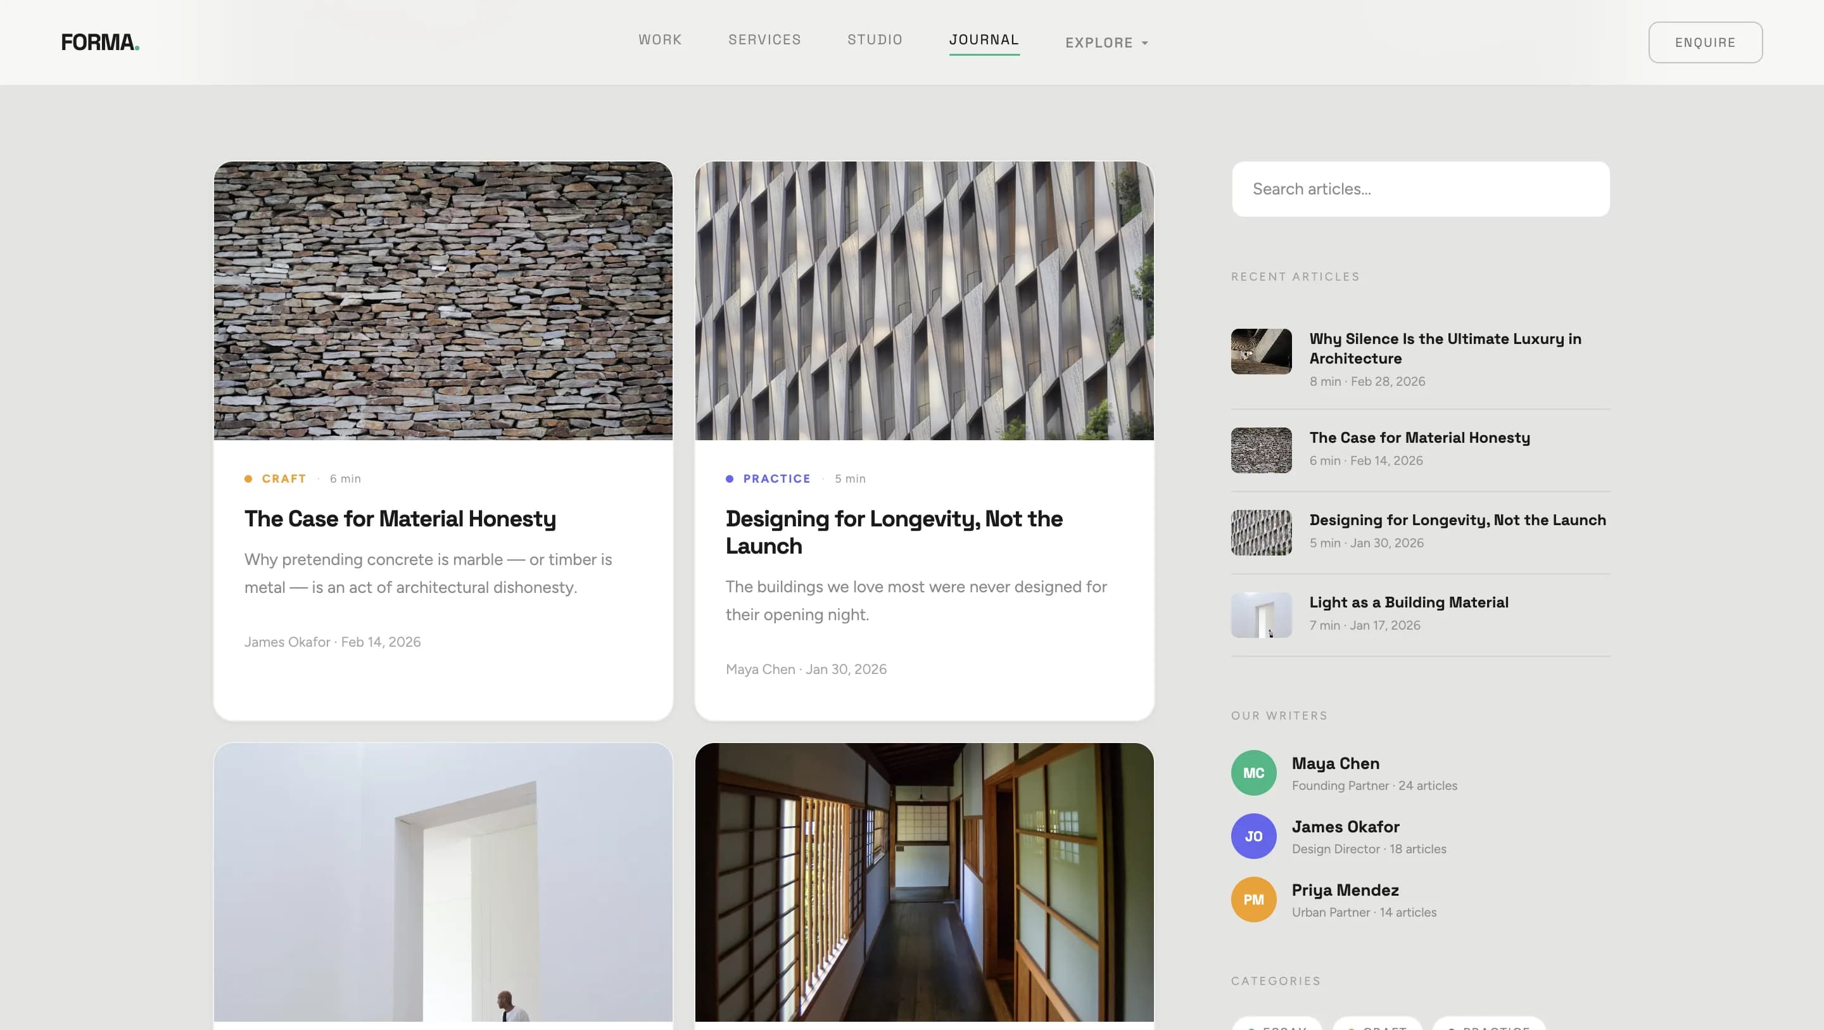The width and height of the screenshot is (1824, 1030).
Task: Click the Search articles input field
Action: click(1421, 188)
